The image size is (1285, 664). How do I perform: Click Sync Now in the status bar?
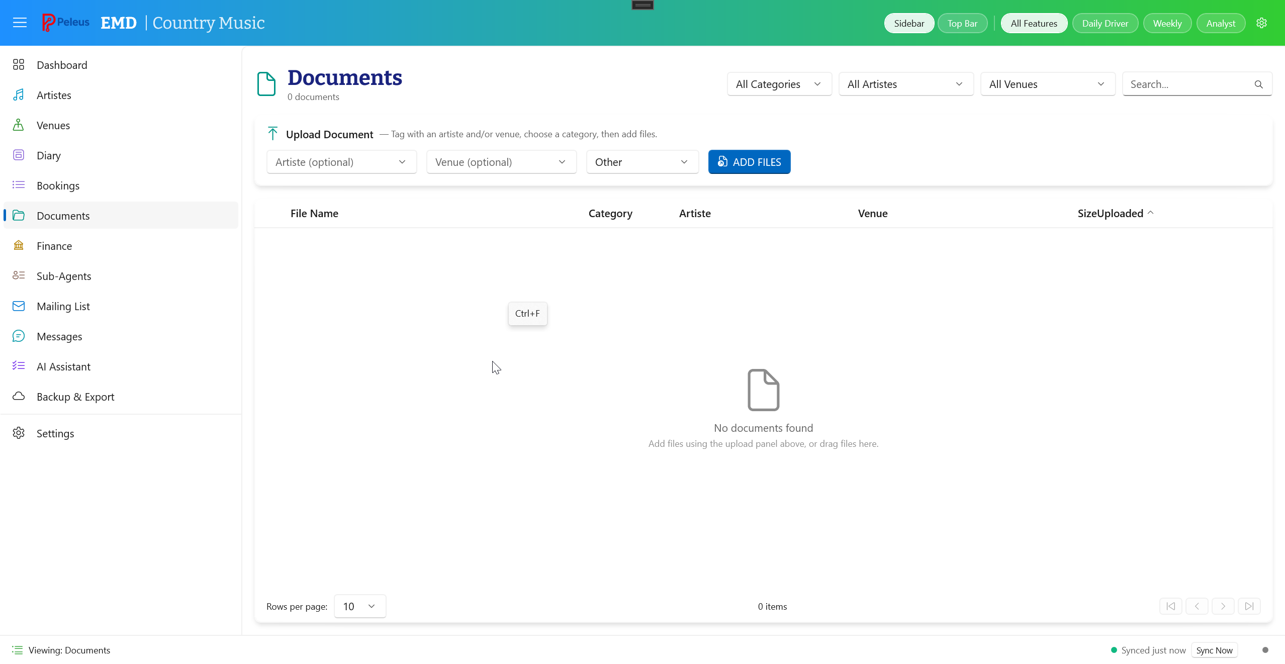1214,650
